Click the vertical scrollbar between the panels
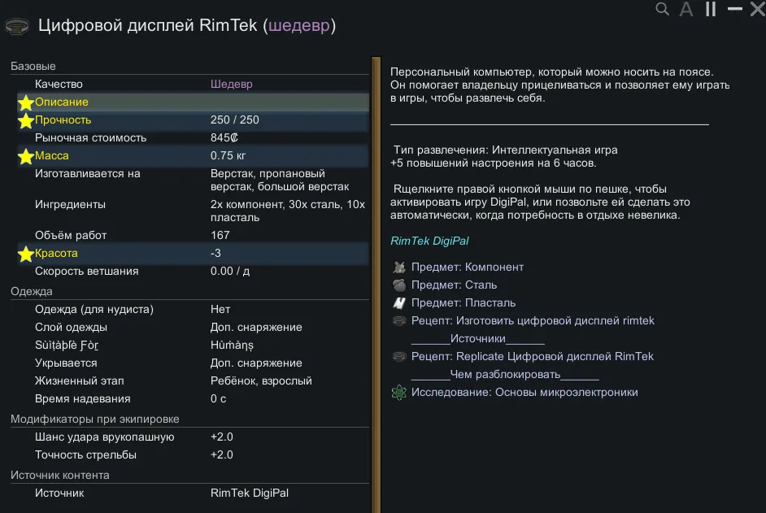766x513 pixels. pos(376,276)
